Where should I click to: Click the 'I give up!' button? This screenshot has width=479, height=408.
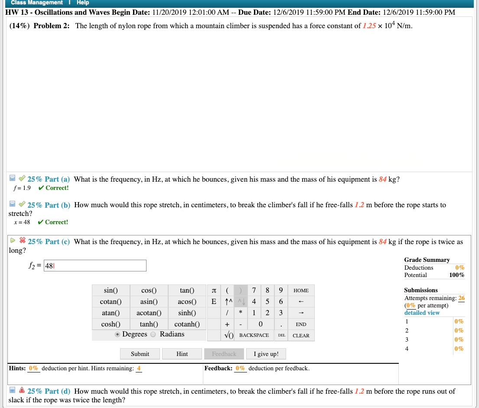266,354
